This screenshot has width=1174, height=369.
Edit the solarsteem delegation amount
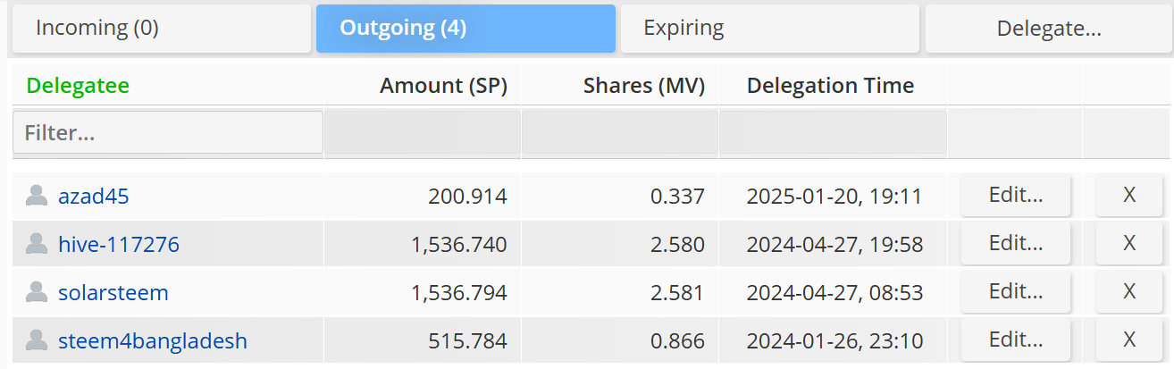1016,292
